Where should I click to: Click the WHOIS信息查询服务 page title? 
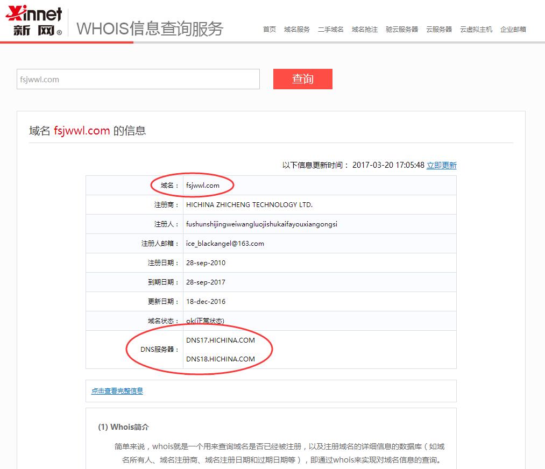[150, 29]
